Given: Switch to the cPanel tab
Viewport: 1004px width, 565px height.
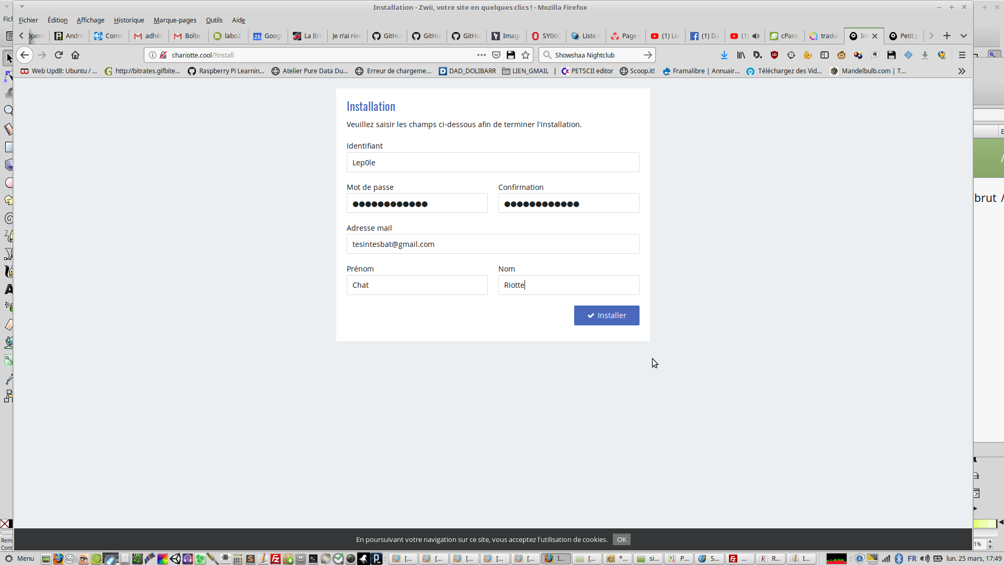Looking at the screenshot, I should click(x=784, y=36).
